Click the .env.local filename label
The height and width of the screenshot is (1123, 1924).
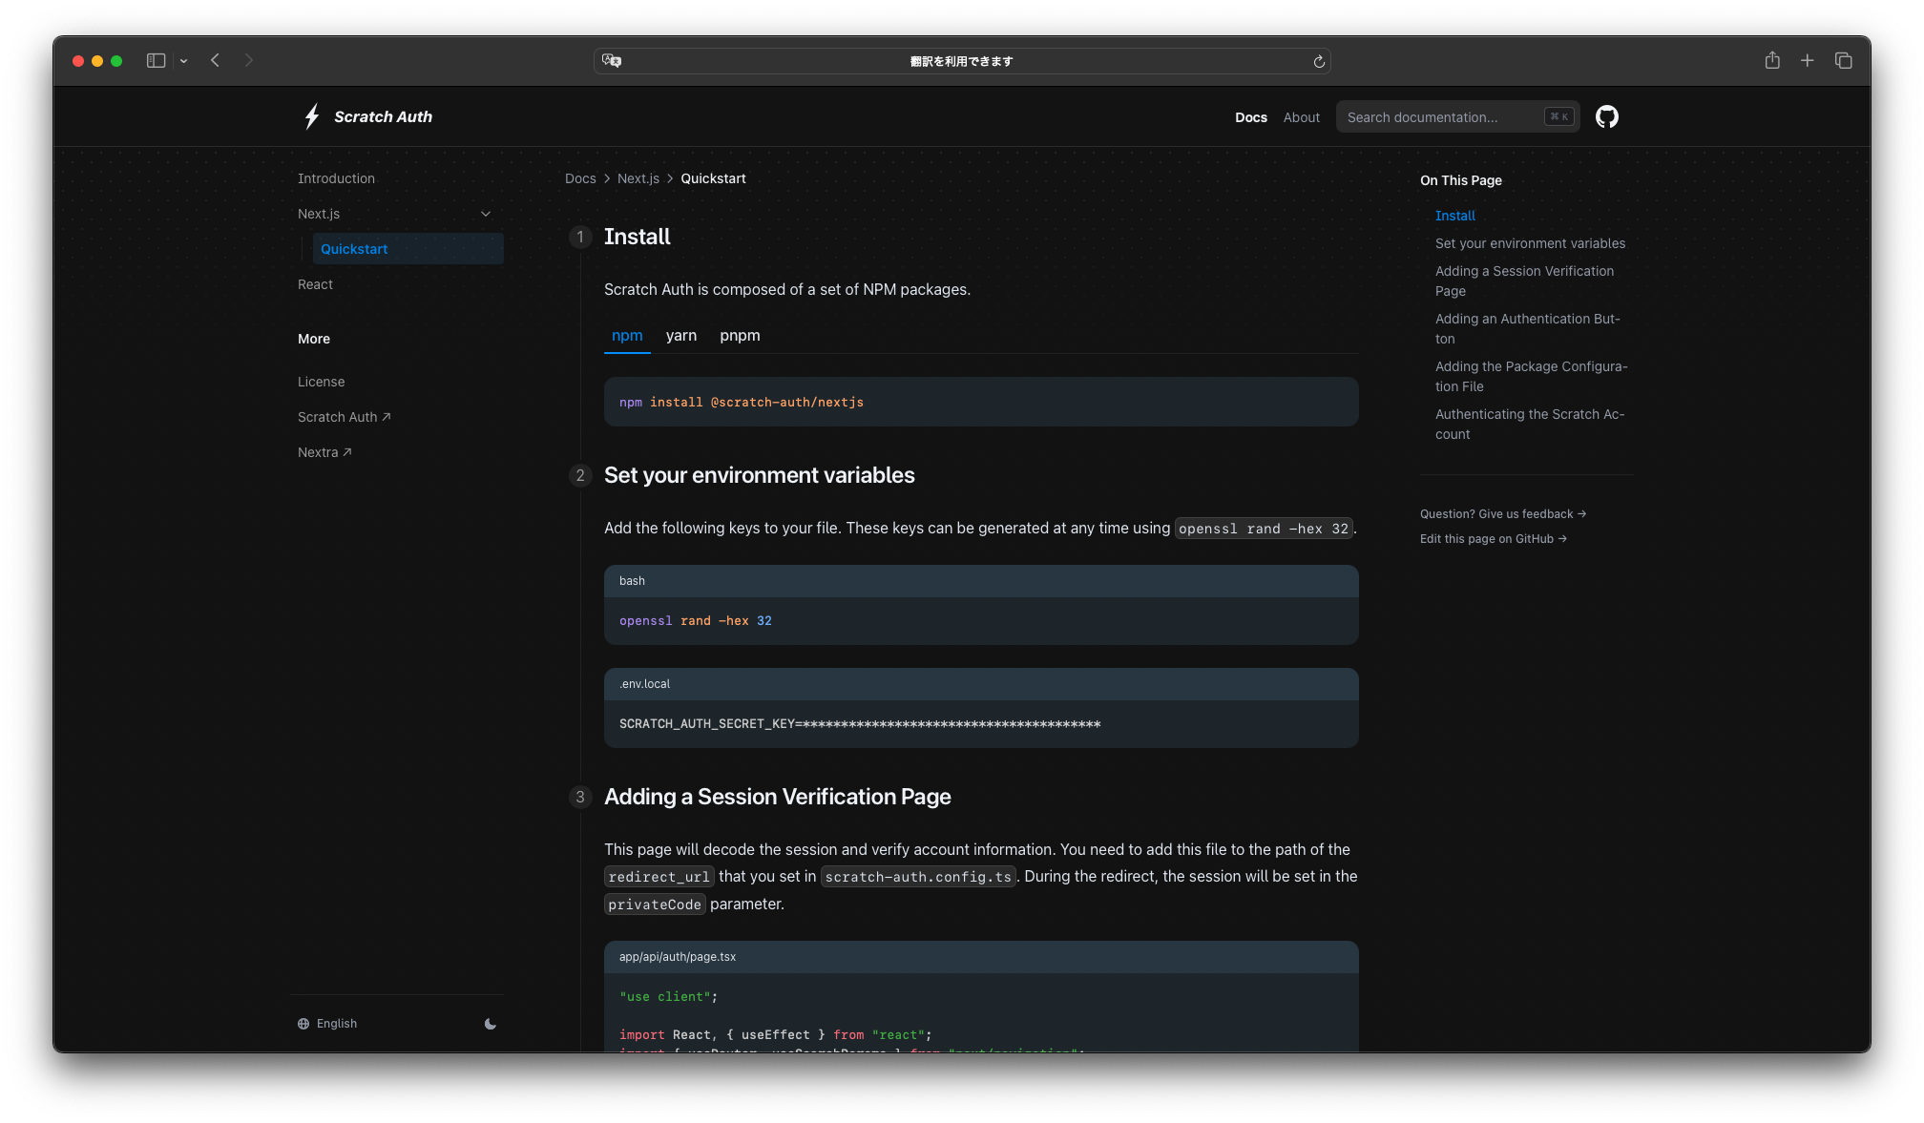pyautogui.click(x=645, y=684)
